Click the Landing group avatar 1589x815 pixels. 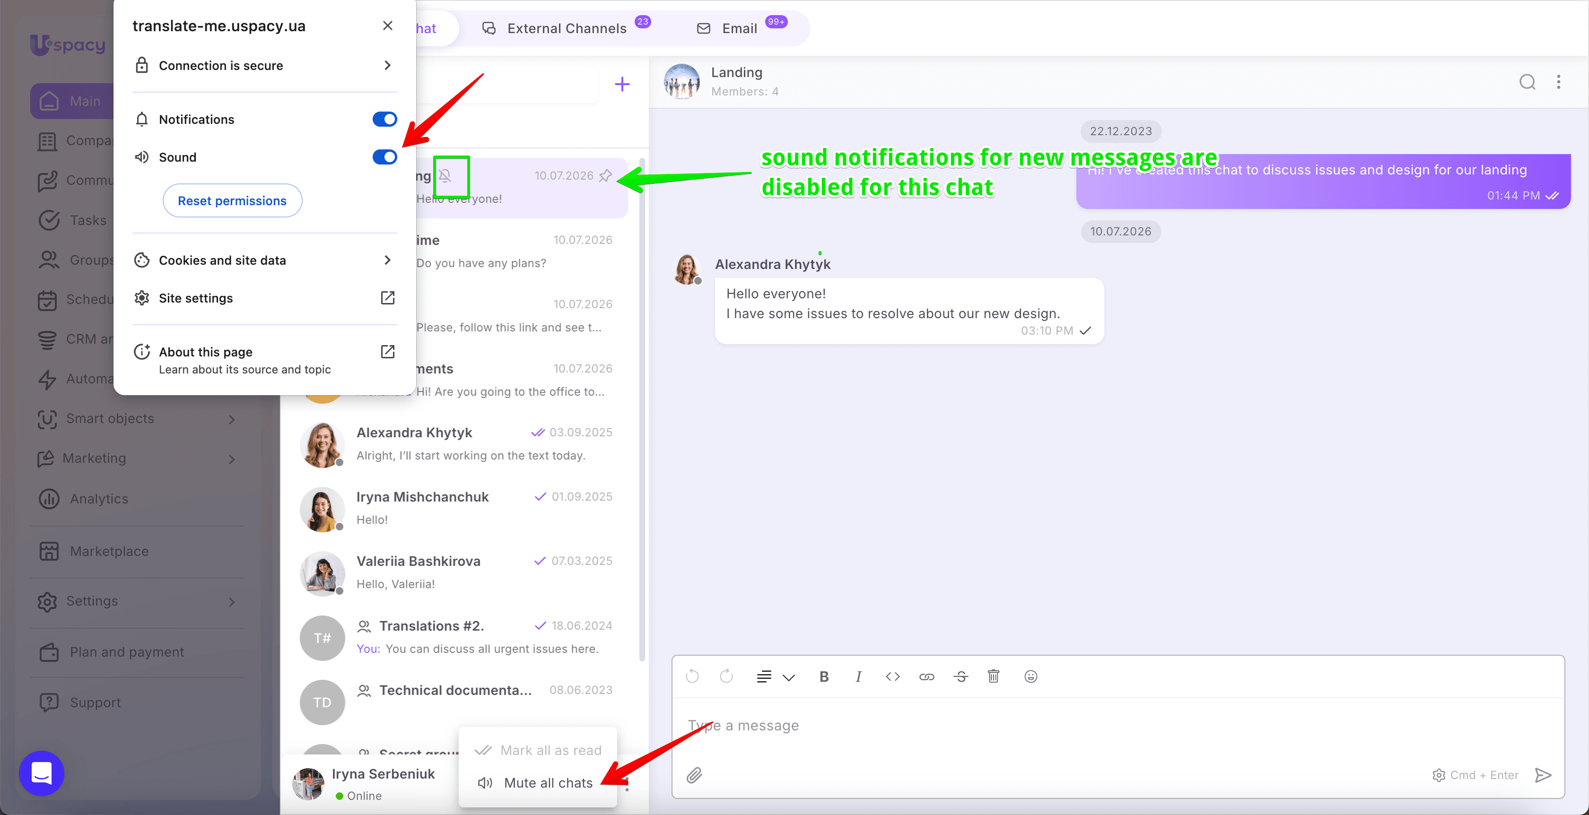click(x=681, y=81)
